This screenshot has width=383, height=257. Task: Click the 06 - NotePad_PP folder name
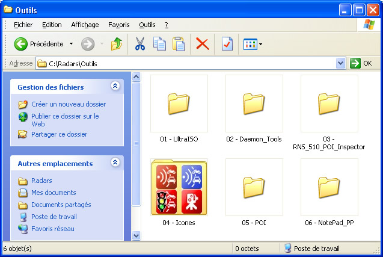[329, 223]
